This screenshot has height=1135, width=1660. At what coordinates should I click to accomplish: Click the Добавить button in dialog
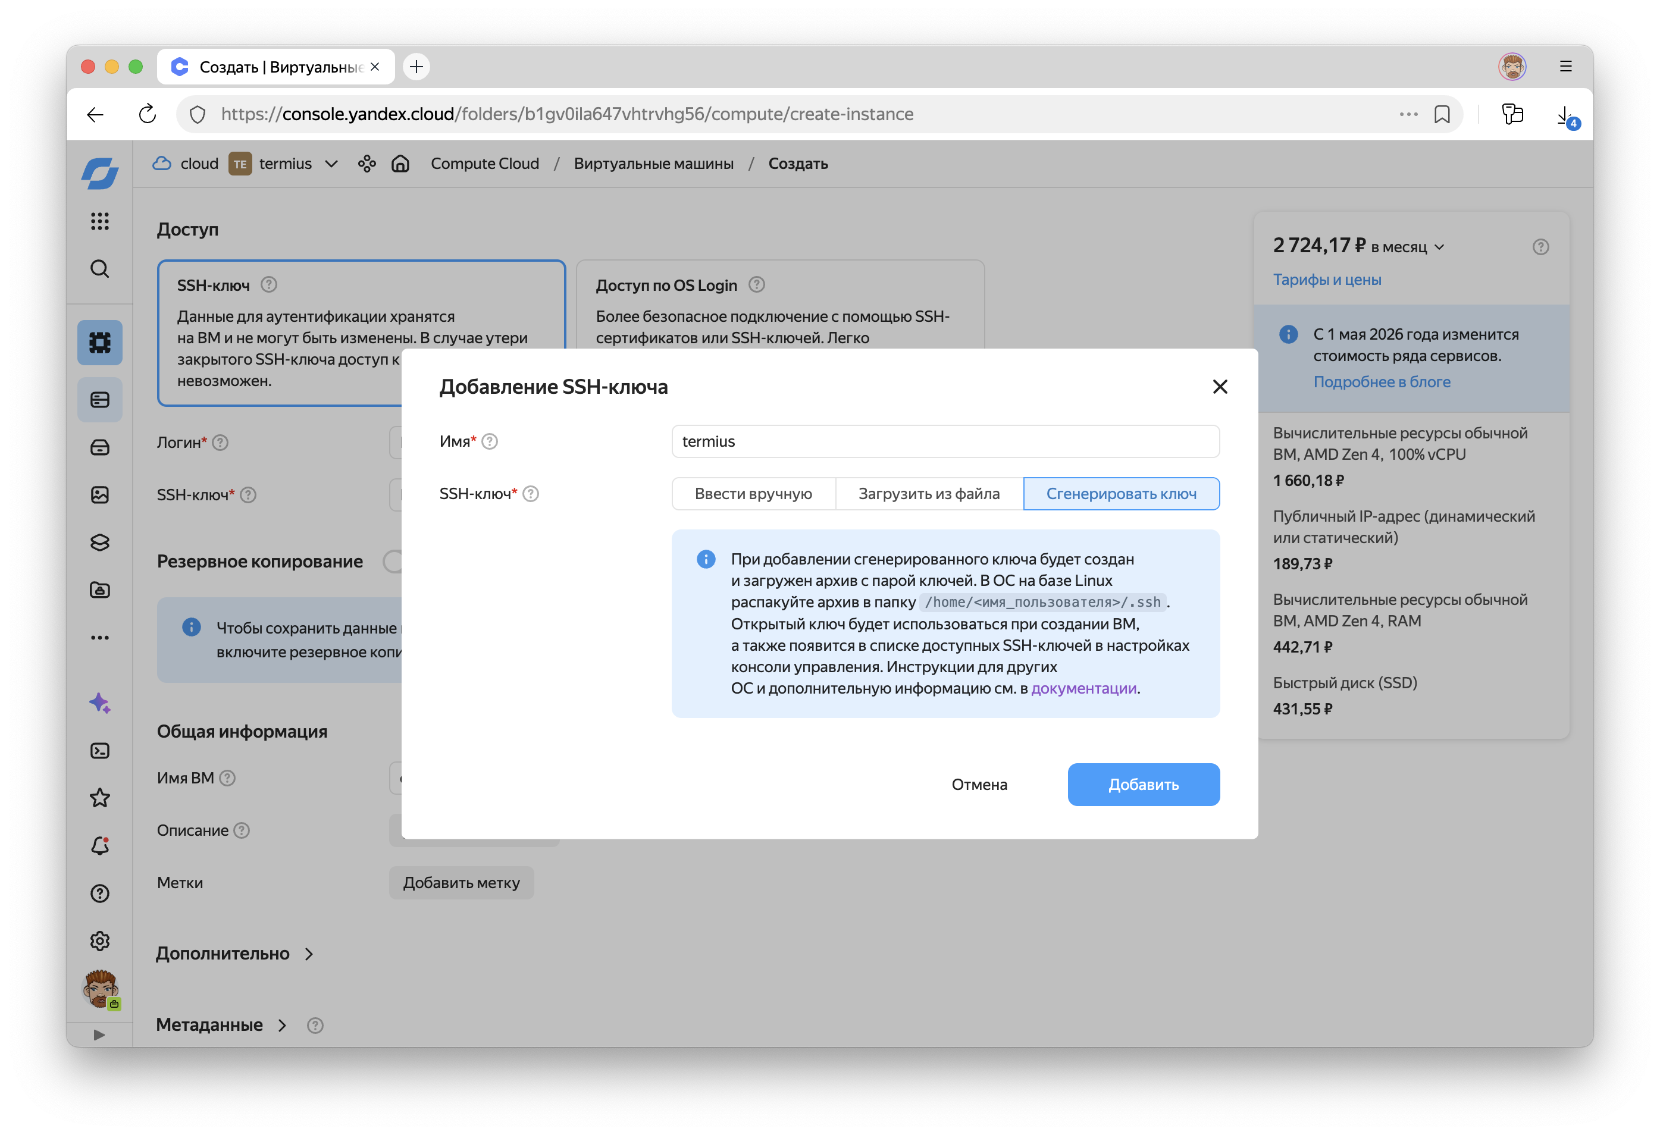pyautogui.click(x=1143, y=784)
